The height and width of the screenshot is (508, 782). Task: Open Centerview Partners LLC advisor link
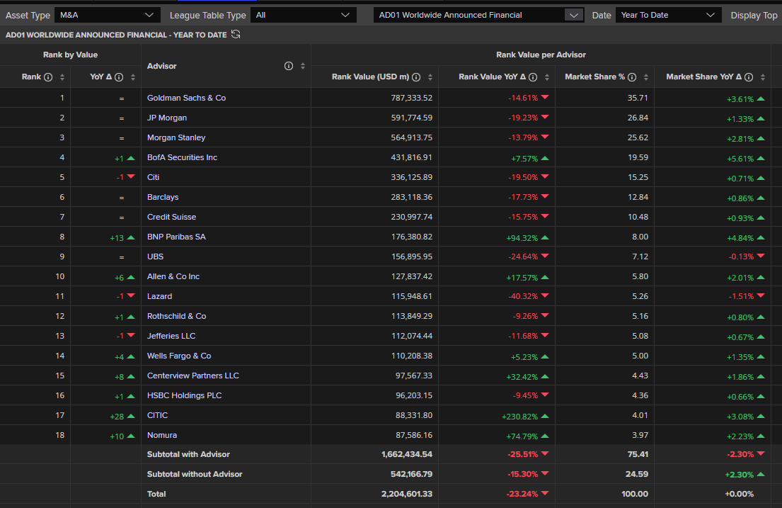click(x=193, y=376)
